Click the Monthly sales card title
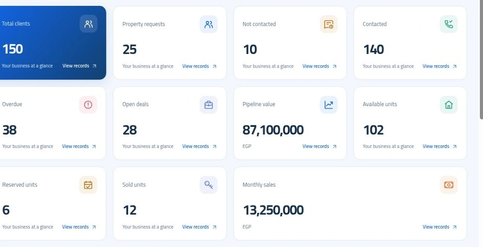 pyautogui.click(x=259, y=185)
